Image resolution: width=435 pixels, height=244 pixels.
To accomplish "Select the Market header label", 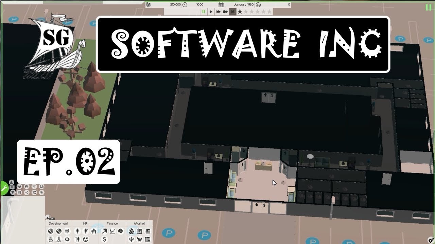I will click(139, 223).
